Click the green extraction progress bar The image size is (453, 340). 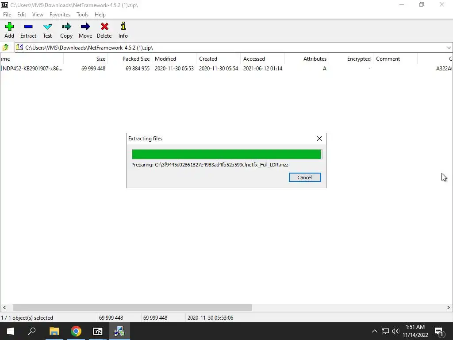tap(227, 154)
